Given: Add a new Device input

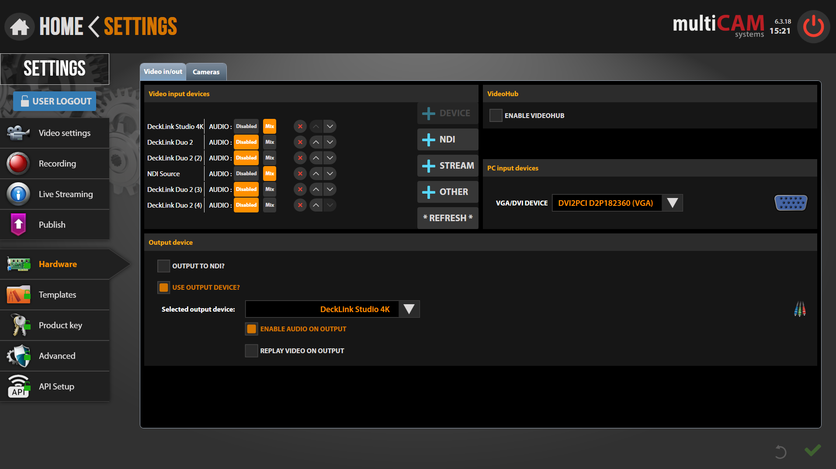Looking at the screenshot, I should [447, 113].
